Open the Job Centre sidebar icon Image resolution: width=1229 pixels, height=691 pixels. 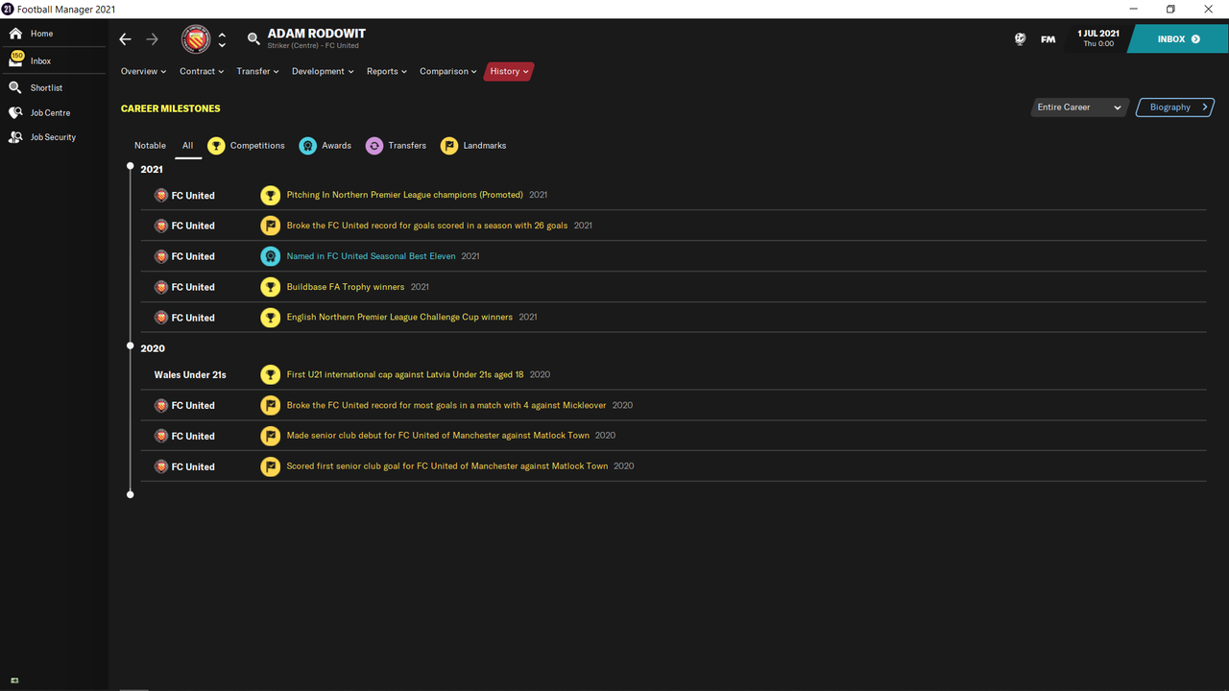pos(15,112)
